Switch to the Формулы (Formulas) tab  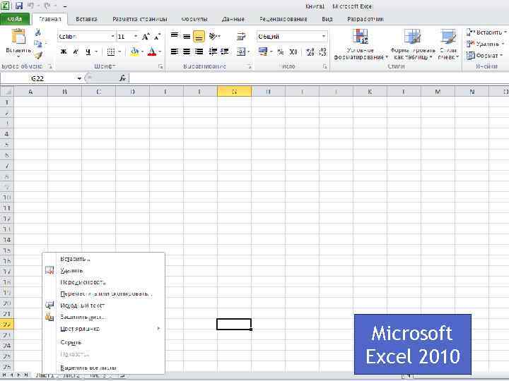click(x=194, y=19)
